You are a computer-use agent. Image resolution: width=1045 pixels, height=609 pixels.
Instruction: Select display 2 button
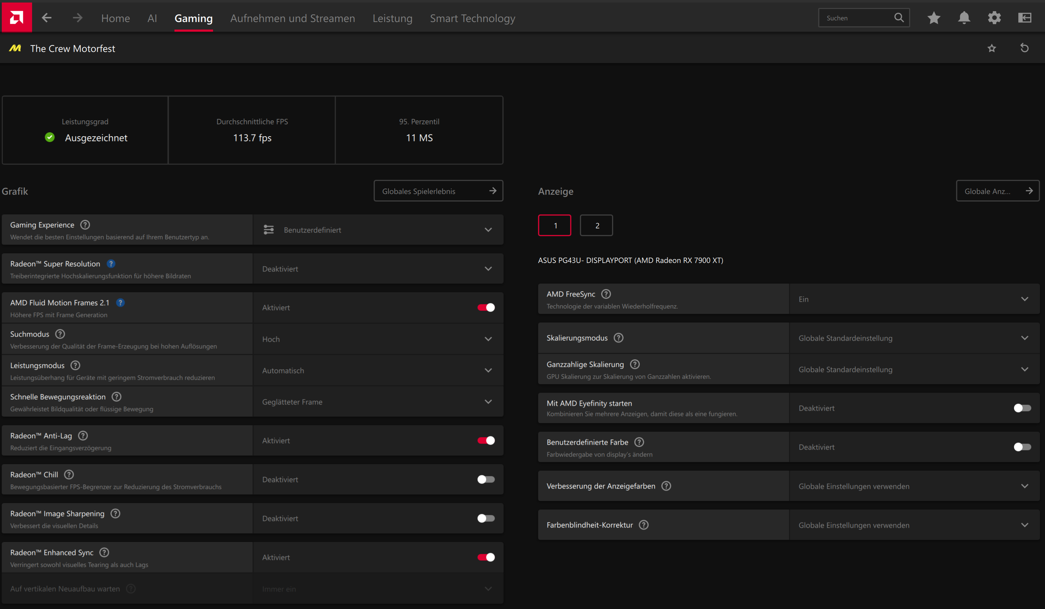click(596, 226)
